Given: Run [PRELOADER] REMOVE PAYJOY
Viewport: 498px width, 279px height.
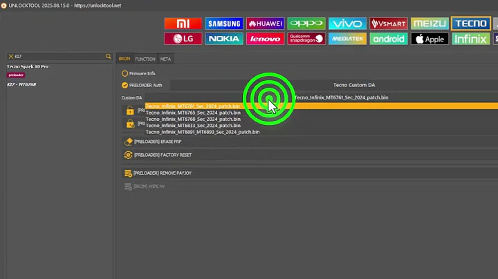Looking at the screenshot, I should [310, 173].
